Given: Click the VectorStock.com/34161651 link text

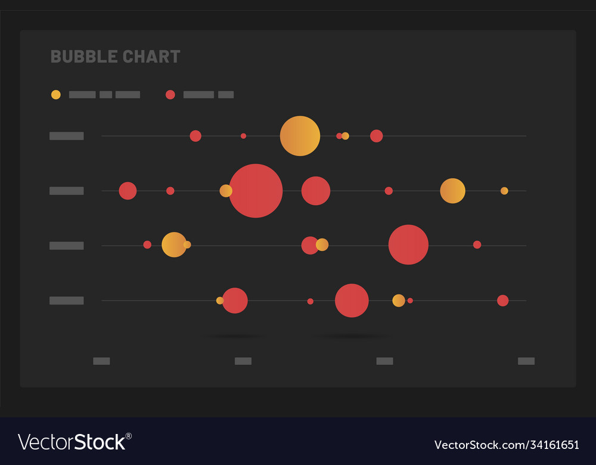Looking at the screenshot, I should [x=507, y=445].
